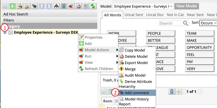Choose Add comment from Model Actions submenu

137,93
